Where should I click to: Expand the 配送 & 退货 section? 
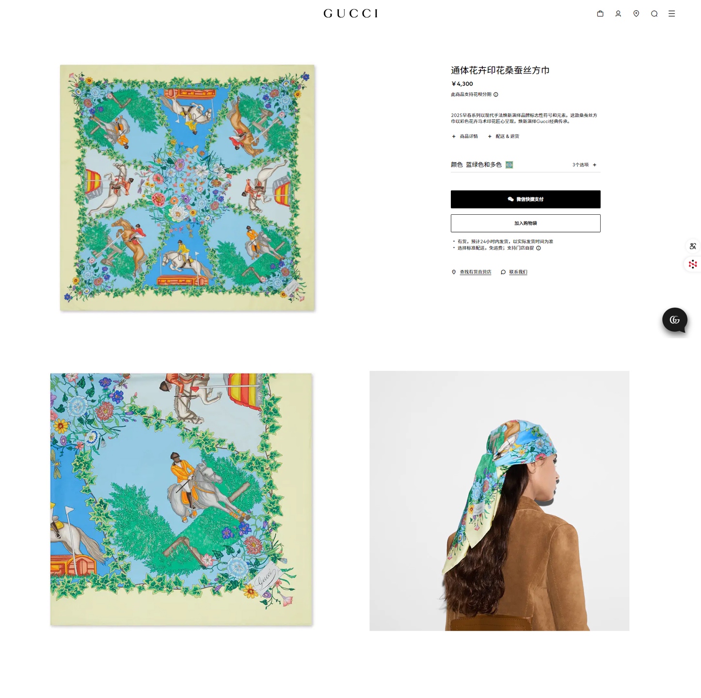pyautogui.click(x=504, y=136)
